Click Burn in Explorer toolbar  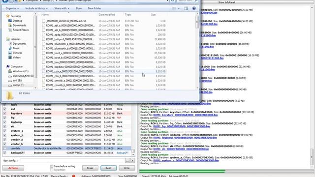79,8
